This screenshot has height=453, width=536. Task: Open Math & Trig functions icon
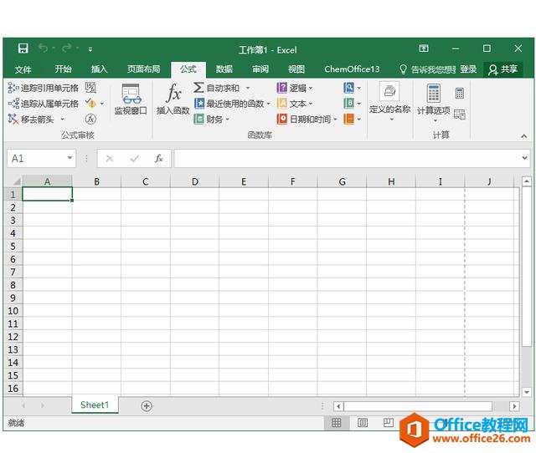point(348,103)
